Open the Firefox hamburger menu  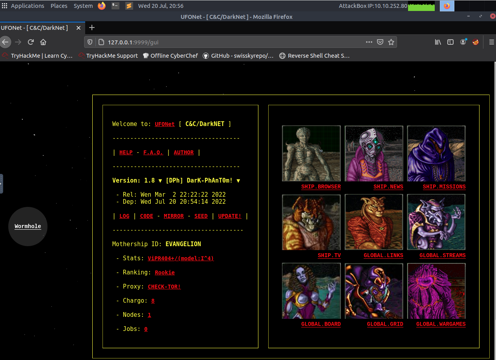pos(491,42)
